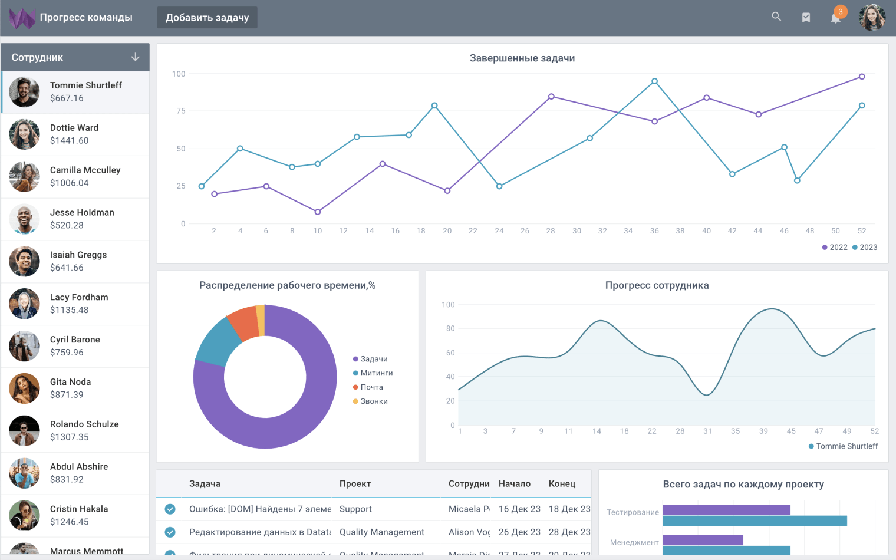Click purple Тестирование bar in project chart
The width and height of the screenshot is (896, 560).
(x=726, y=510)
